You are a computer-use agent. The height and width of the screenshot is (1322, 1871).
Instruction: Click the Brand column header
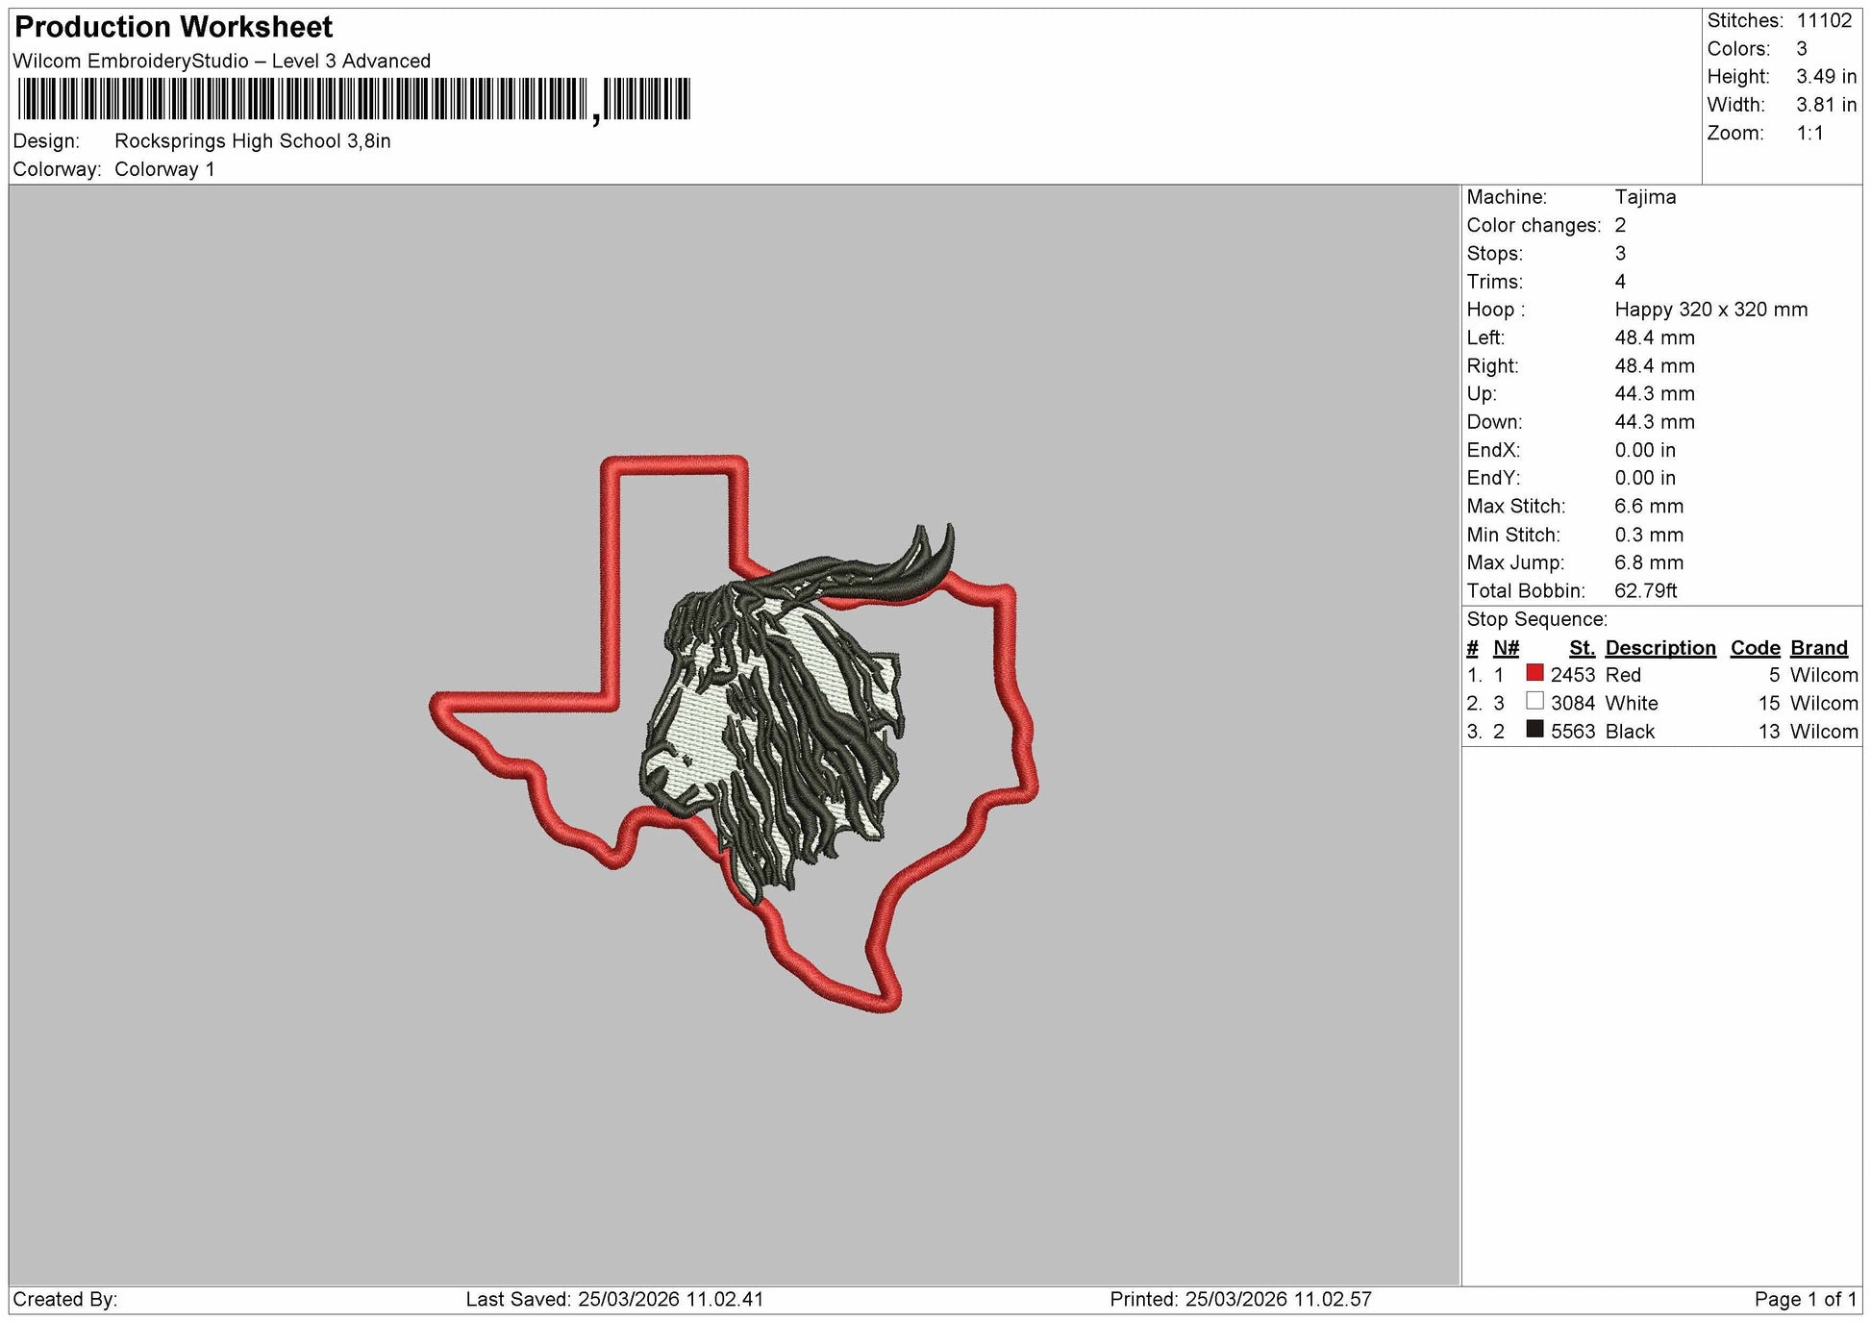1819,648
